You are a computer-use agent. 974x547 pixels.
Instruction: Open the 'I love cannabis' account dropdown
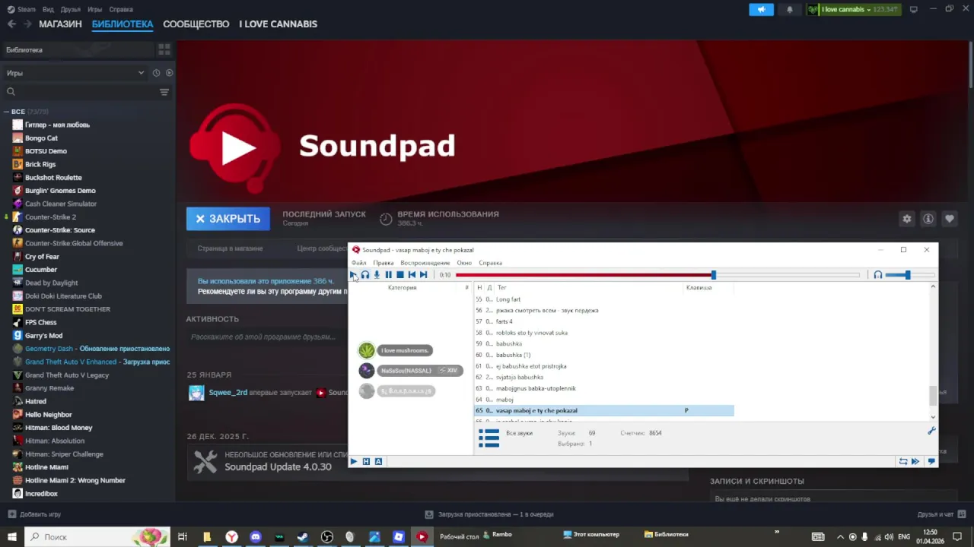853,9
